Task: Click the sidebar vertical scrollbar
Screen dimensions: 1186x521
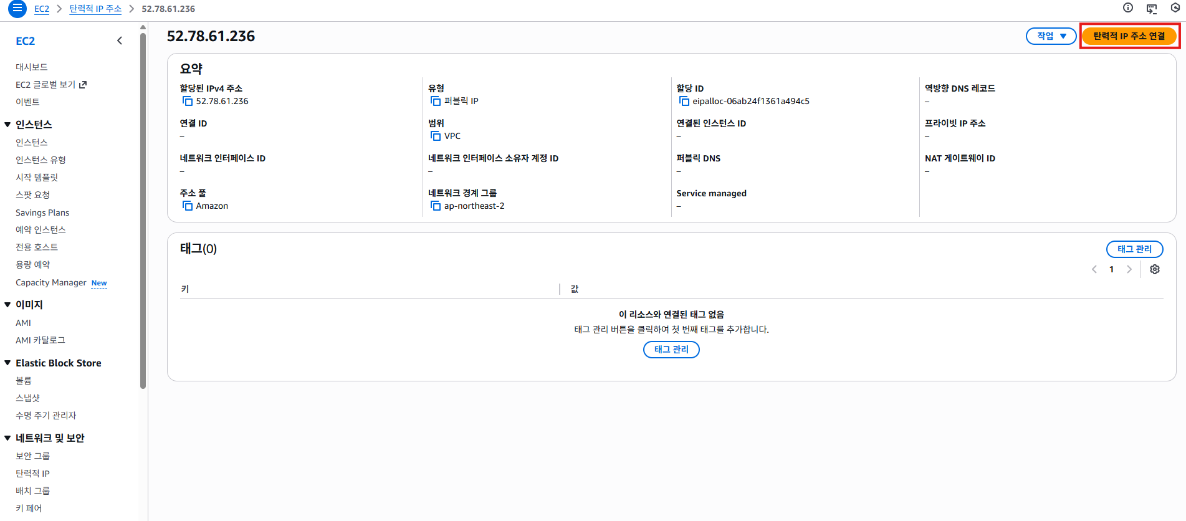Action: (143, 212)
